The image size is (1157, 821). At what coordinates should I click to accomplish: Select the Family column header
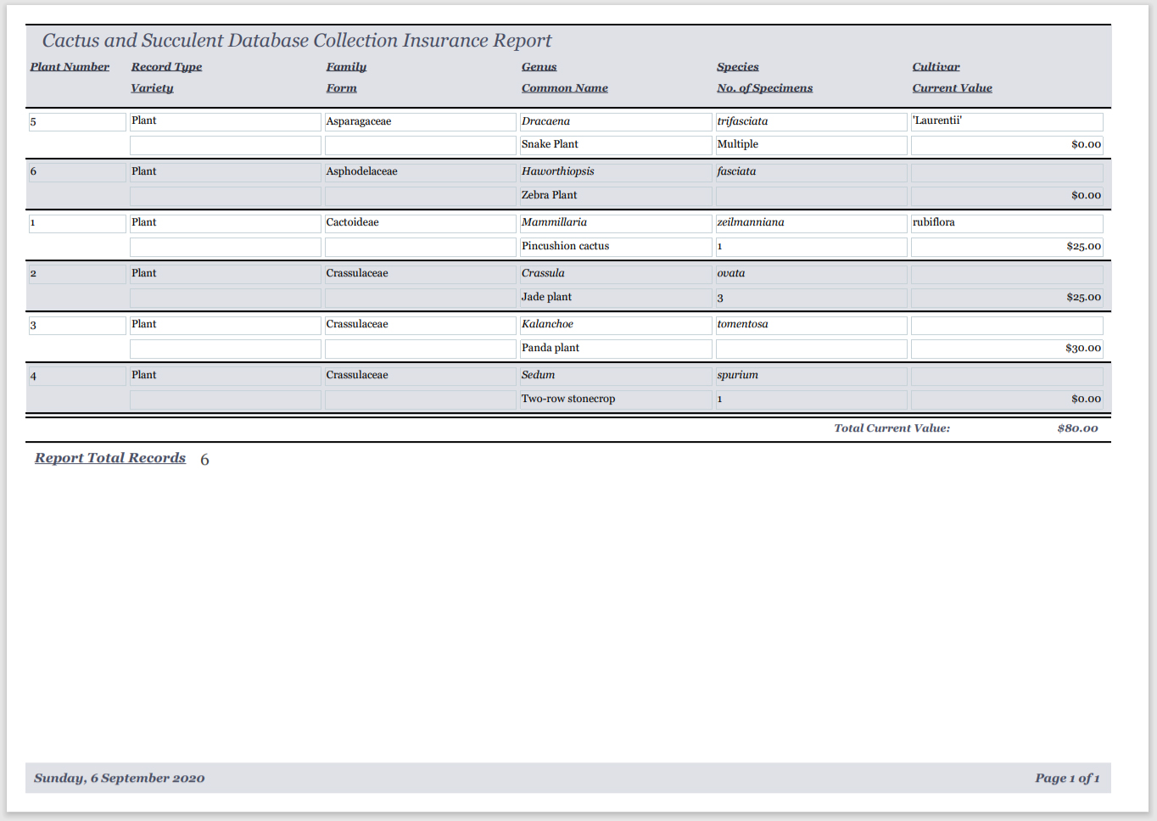(x=346, y=67)
